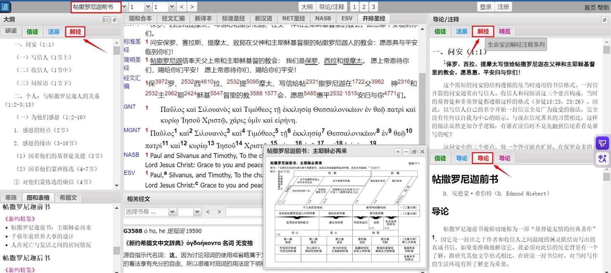Restore the chart popup window size
Viewport: 611px width, 273px height.
point(414,152)
